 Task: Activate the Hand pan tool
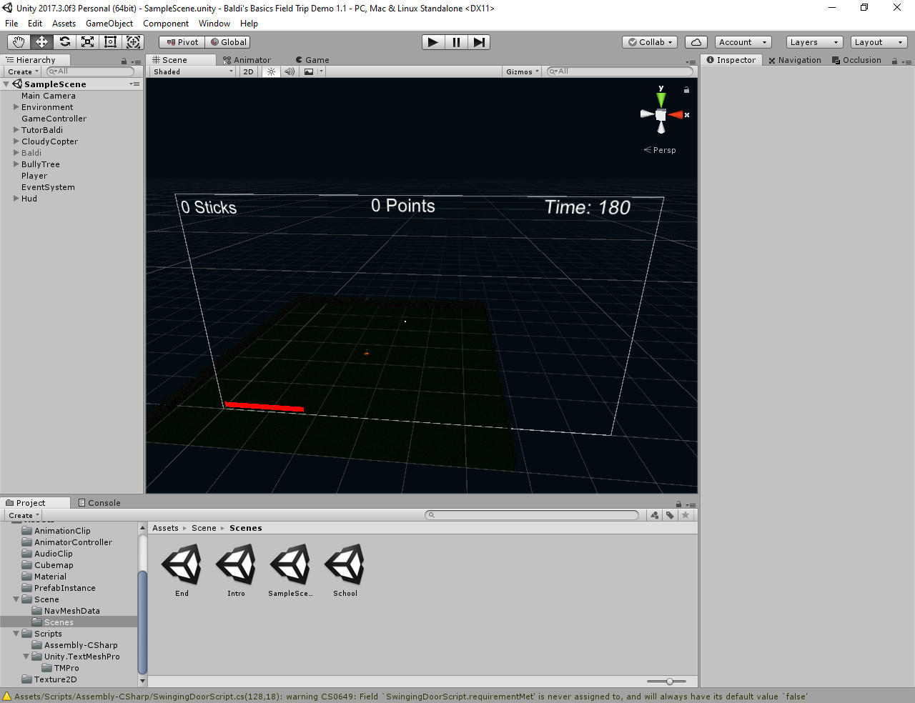point(19,41)
